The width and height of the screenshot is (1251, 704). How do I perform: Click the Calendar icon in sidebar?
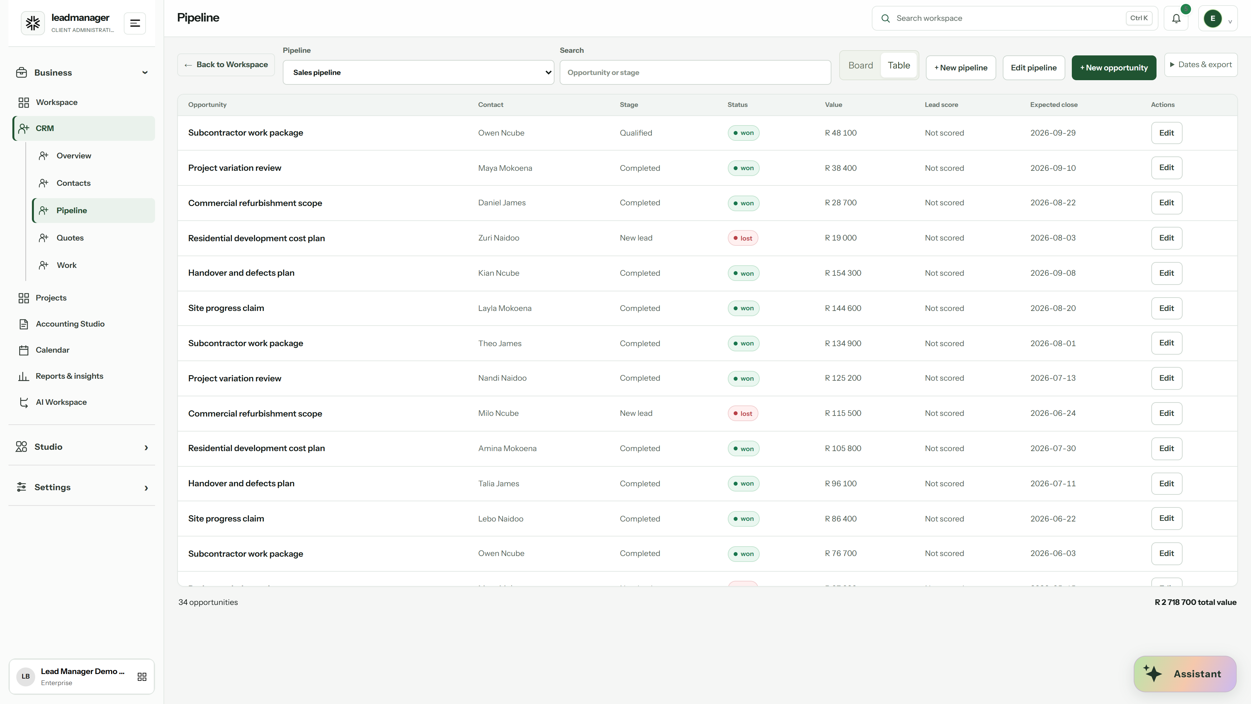click(23, 350)
